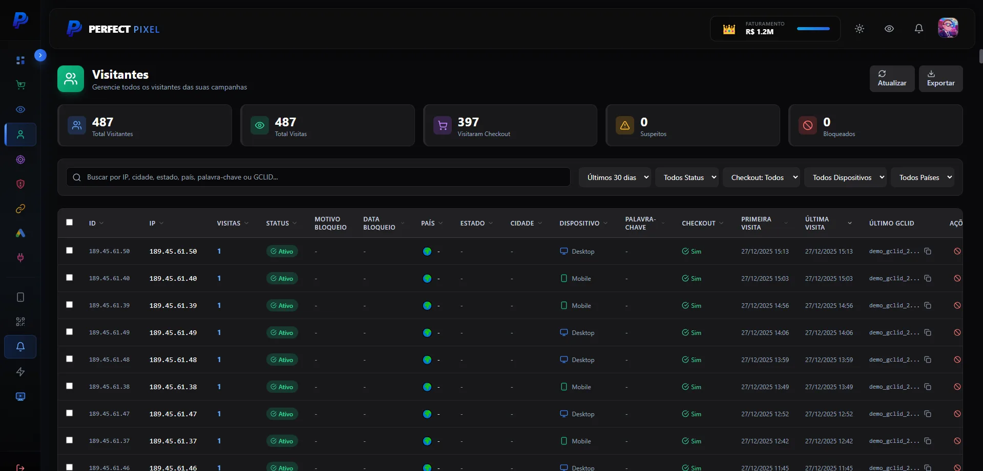983x471 pixels.
Task: Toggle the light theme sun icon
Action: [x=859, y=29]
